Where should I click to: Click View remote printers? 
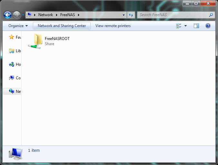click(x=113, y=26)
